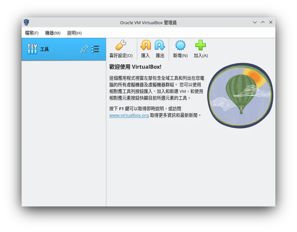Open the 機器(M) menu
Image resolution: width=297 pixels, height=232 pixels.
point(52,33)
